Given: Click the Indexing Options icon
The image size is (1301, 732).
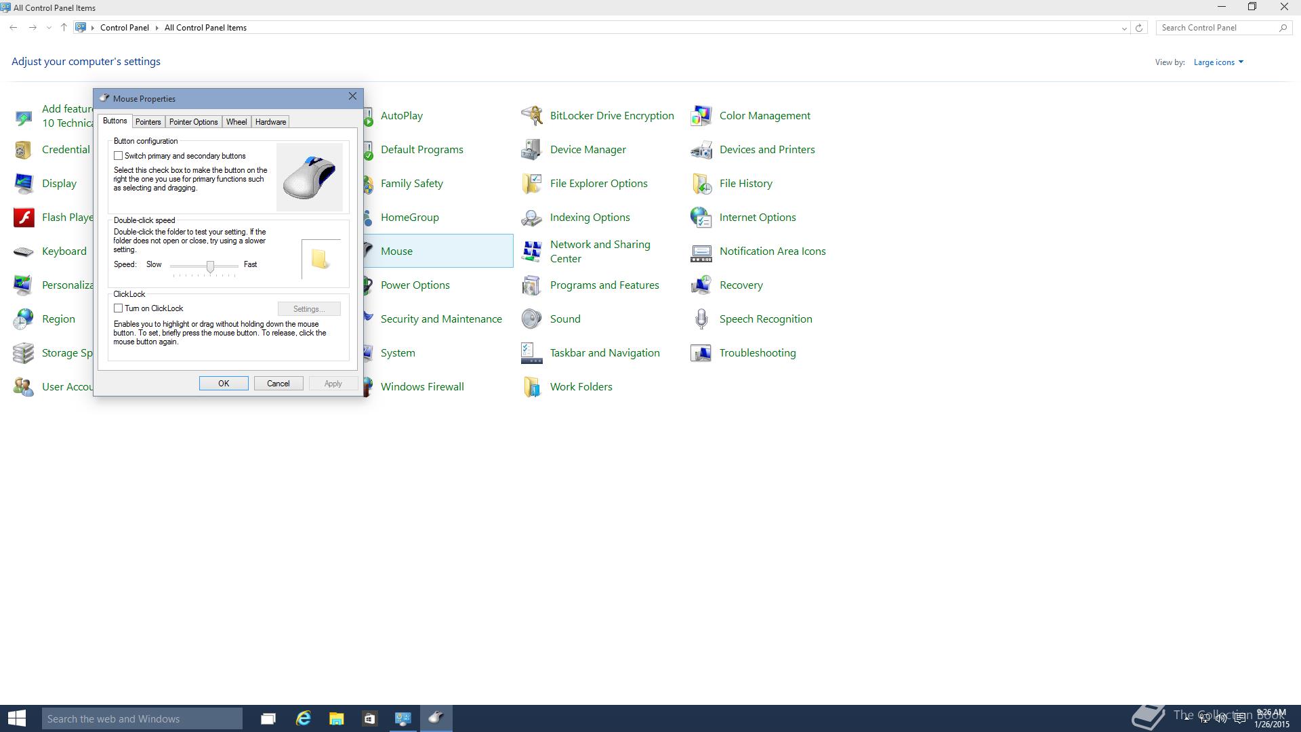Looking at the screenshot, I should click(532, 217).
